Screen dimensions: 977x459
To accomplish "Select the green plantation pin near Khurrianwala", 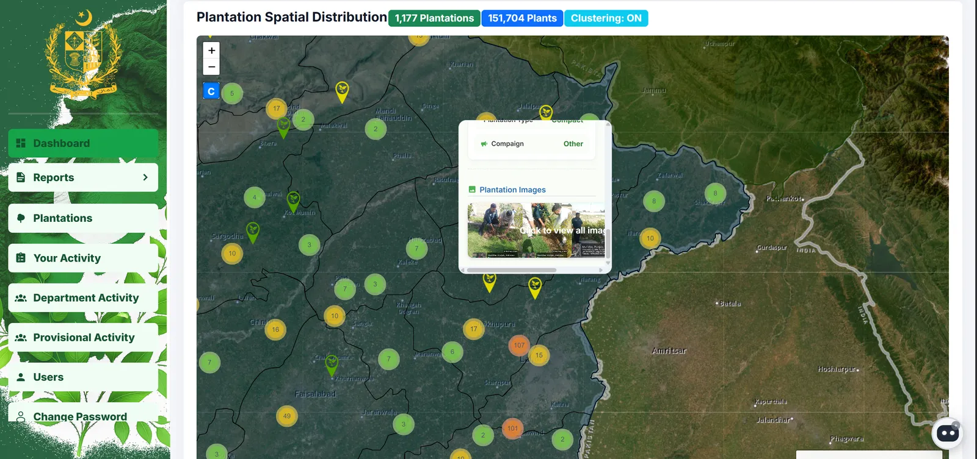I will (332, 365).
